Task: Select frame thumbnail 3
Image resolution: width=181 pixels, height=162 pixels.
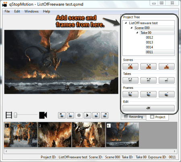Action: click(x=88, y=135)
